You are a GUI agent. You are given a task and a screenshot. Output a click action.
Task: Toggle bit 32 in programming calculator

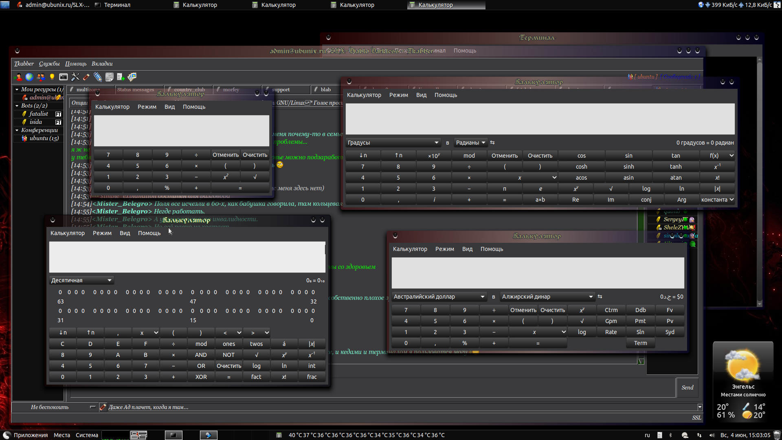coord(313,292)
